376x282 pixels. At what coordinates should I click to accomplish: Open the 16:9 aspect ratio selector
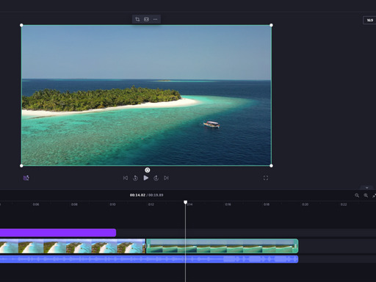pos(369,20)
